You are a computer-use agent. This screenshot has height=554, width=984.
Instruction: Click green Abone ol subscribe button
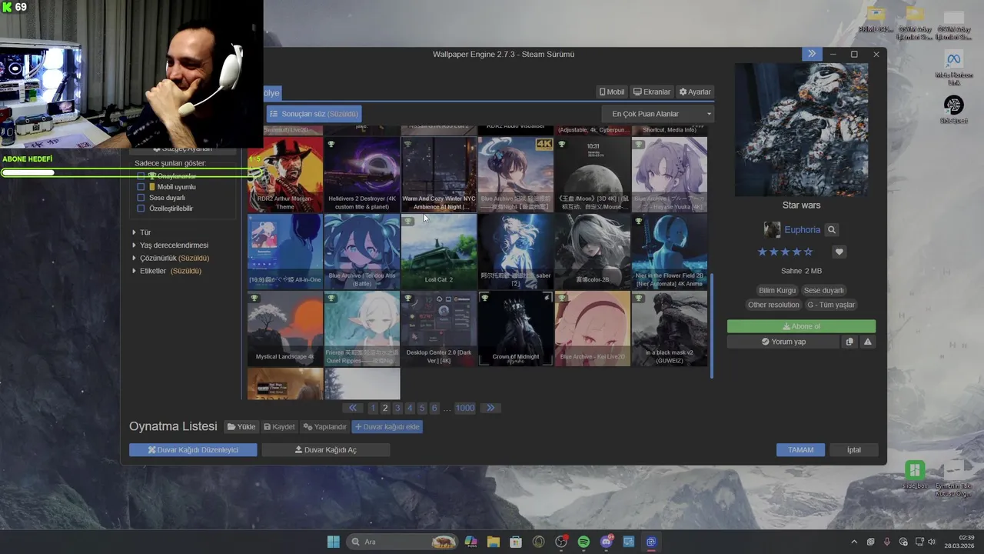click(801, 326)
